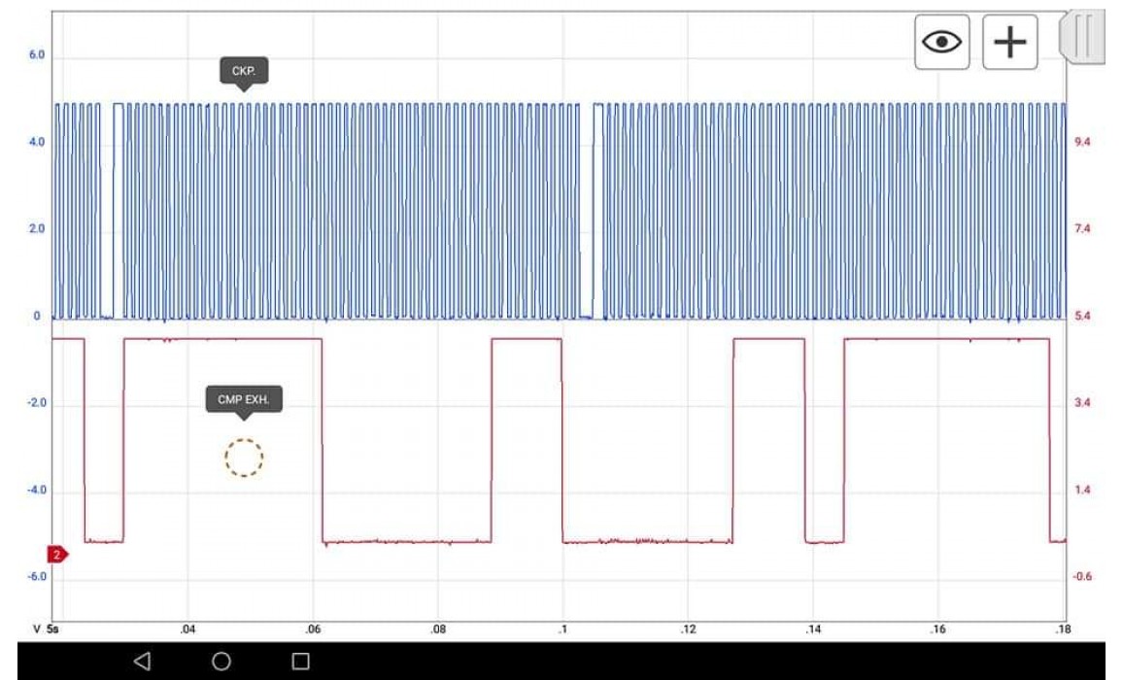The image size is (1123, 680).
Task: Tap the .18 time axis label
Action: pos(1062,629)
